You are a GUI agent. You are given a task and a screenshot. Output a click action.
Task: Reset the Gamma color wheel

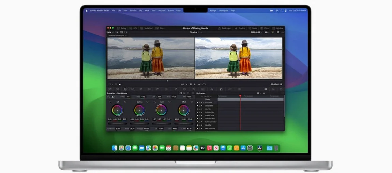[x=147, y=102]
